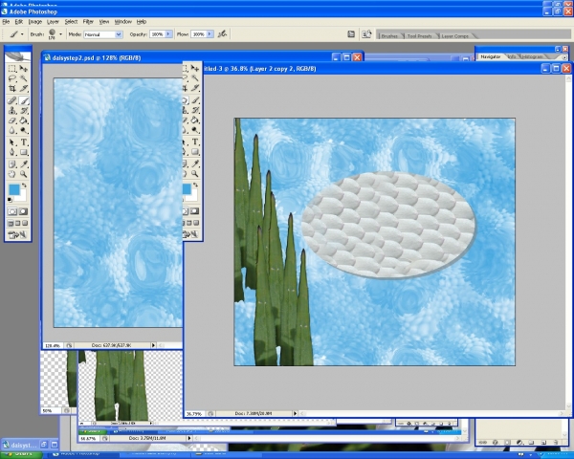The image size is (574, 459).
Task: Pick the Lasso tool in main toolbox
Action: (12, 78)
